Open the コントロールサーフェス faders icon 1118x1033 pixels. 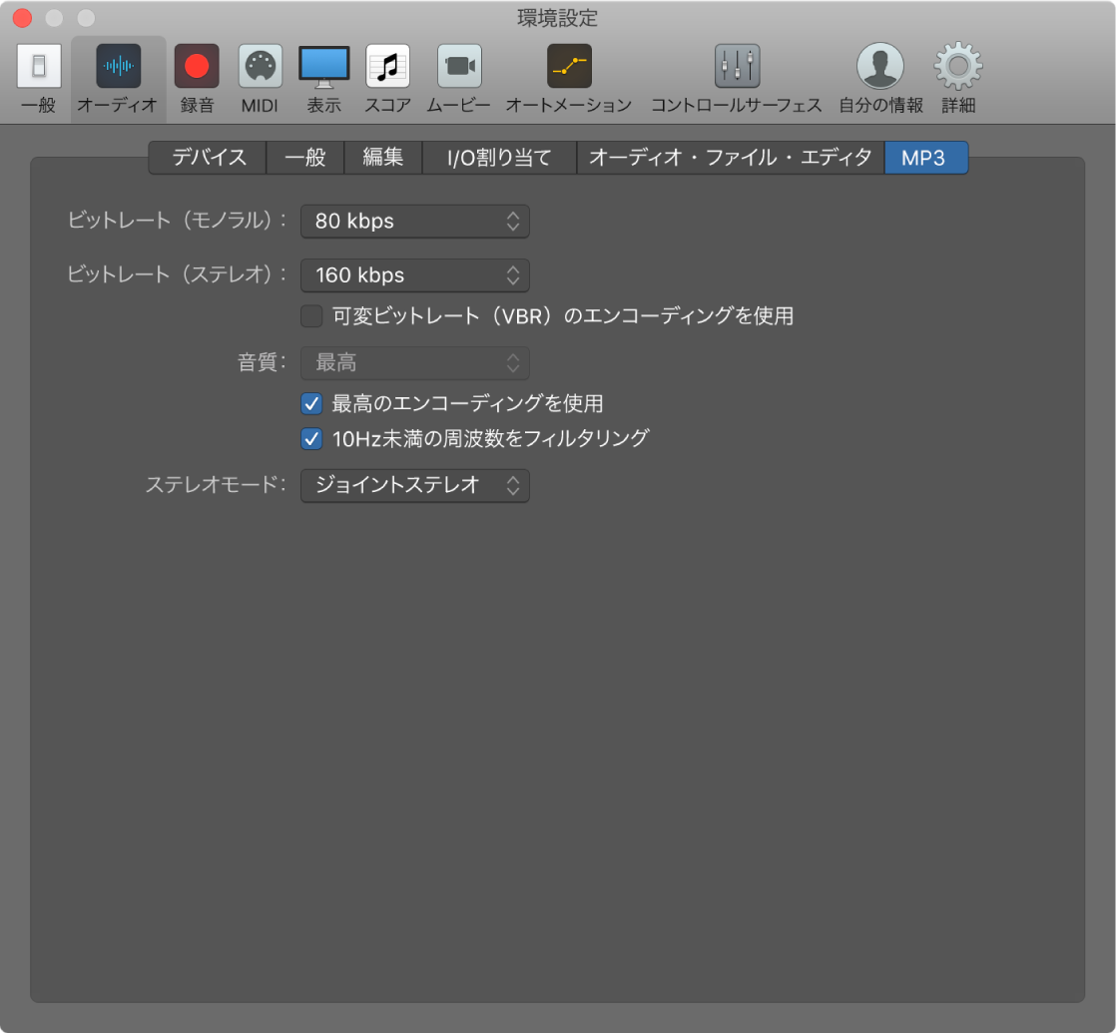[x=737, y=66]
